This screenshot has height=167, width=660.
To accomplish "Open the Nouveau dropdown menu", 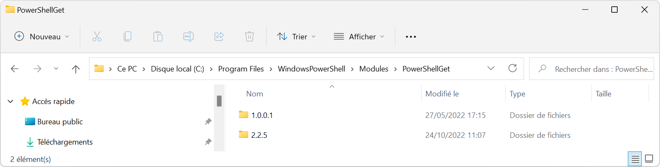I will click(x=42, y=37).
